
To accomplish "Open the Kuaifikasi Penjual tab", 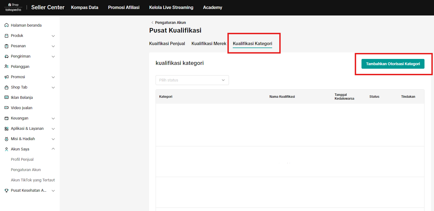I will (167, 43).
